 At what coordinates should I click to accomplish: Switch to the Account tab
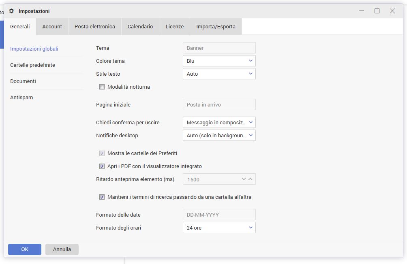[52, 27]
